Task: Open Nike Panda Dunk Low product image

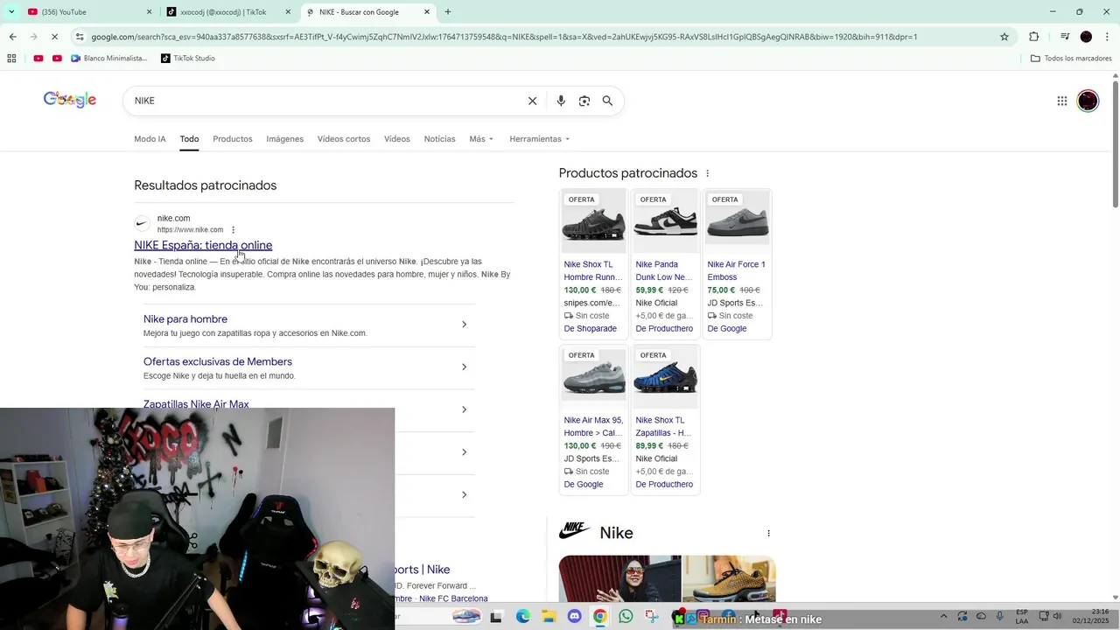Action: [665, 222]
